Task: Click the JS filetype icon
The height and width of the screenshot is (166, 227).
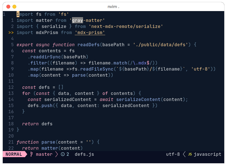Action: click(190, 154)
